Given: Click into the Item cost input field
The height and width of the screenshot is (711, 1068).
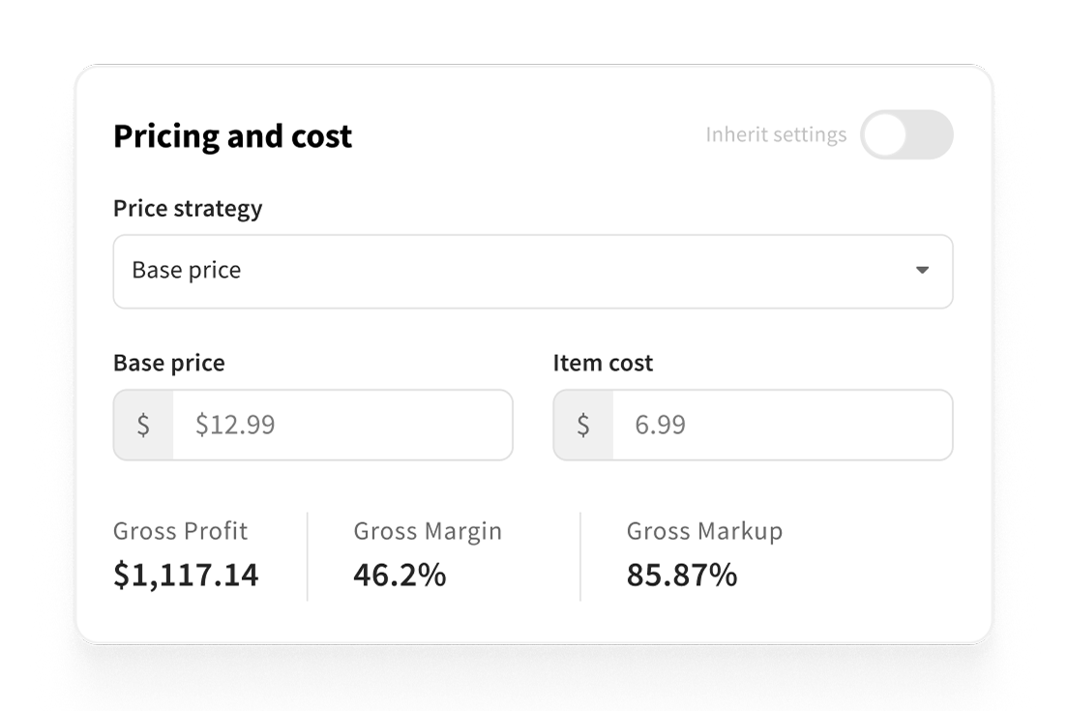Looking at the screenshot, I should (x=782, y=425).
